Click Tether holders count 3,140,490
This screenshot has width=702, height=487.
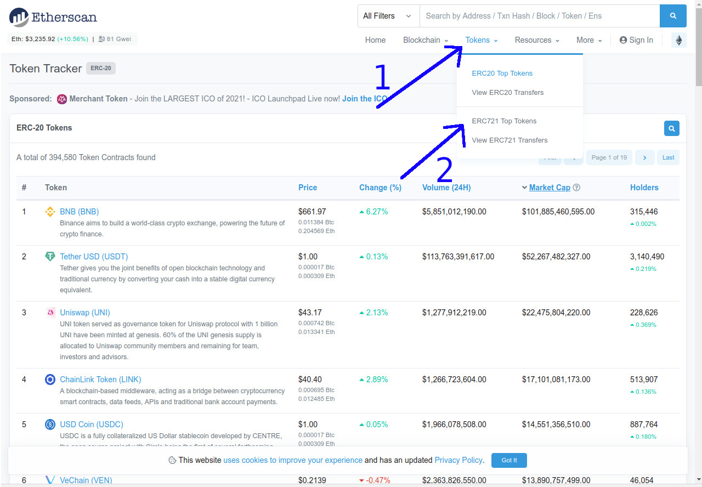tap(647, 257)
